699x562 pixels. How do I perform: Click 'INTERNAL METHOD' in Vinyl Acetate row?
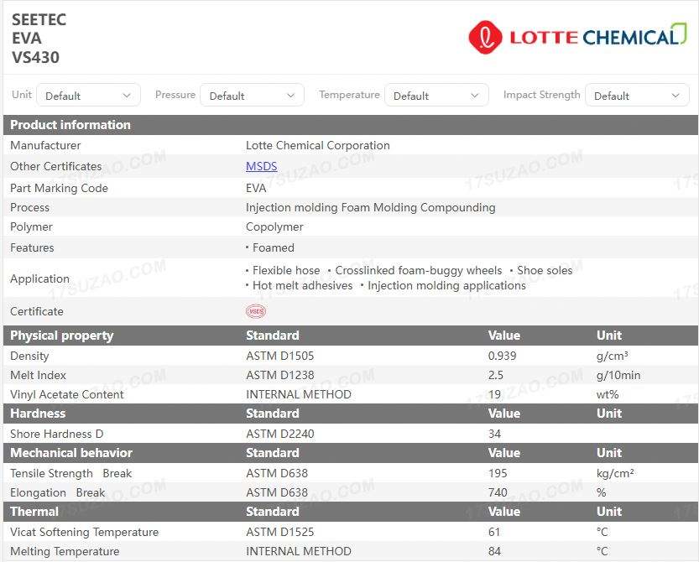coord(298,394)
